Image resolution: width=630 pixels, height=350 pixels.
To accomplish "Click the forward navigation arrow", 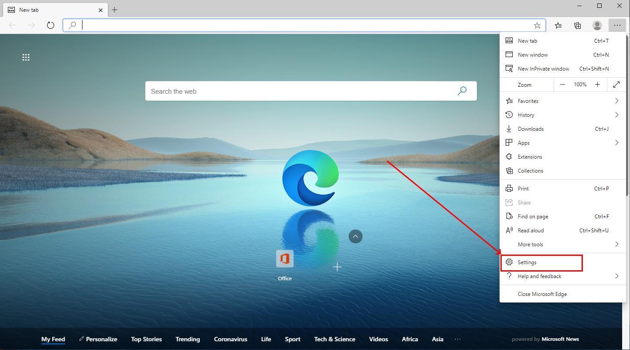I will coord(31,25).
